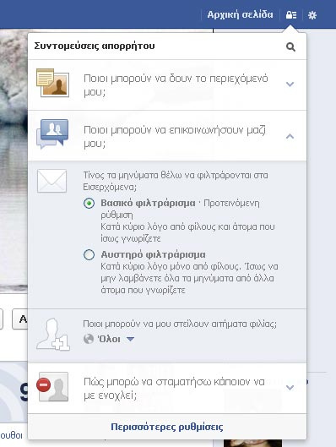336x447 pixels.
Task: Click the friend request silhouette icon
Action: click(53, 334)
